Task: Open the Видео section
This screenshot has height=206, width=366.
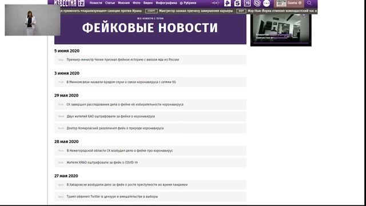Action: click(148, 3)
